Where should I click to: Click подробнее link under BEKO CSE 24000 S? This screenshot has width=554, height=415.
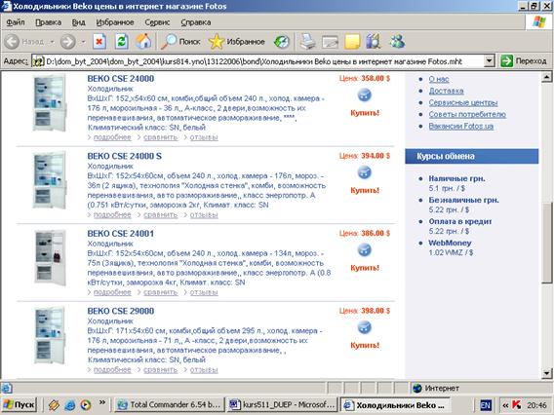[112, 215]
